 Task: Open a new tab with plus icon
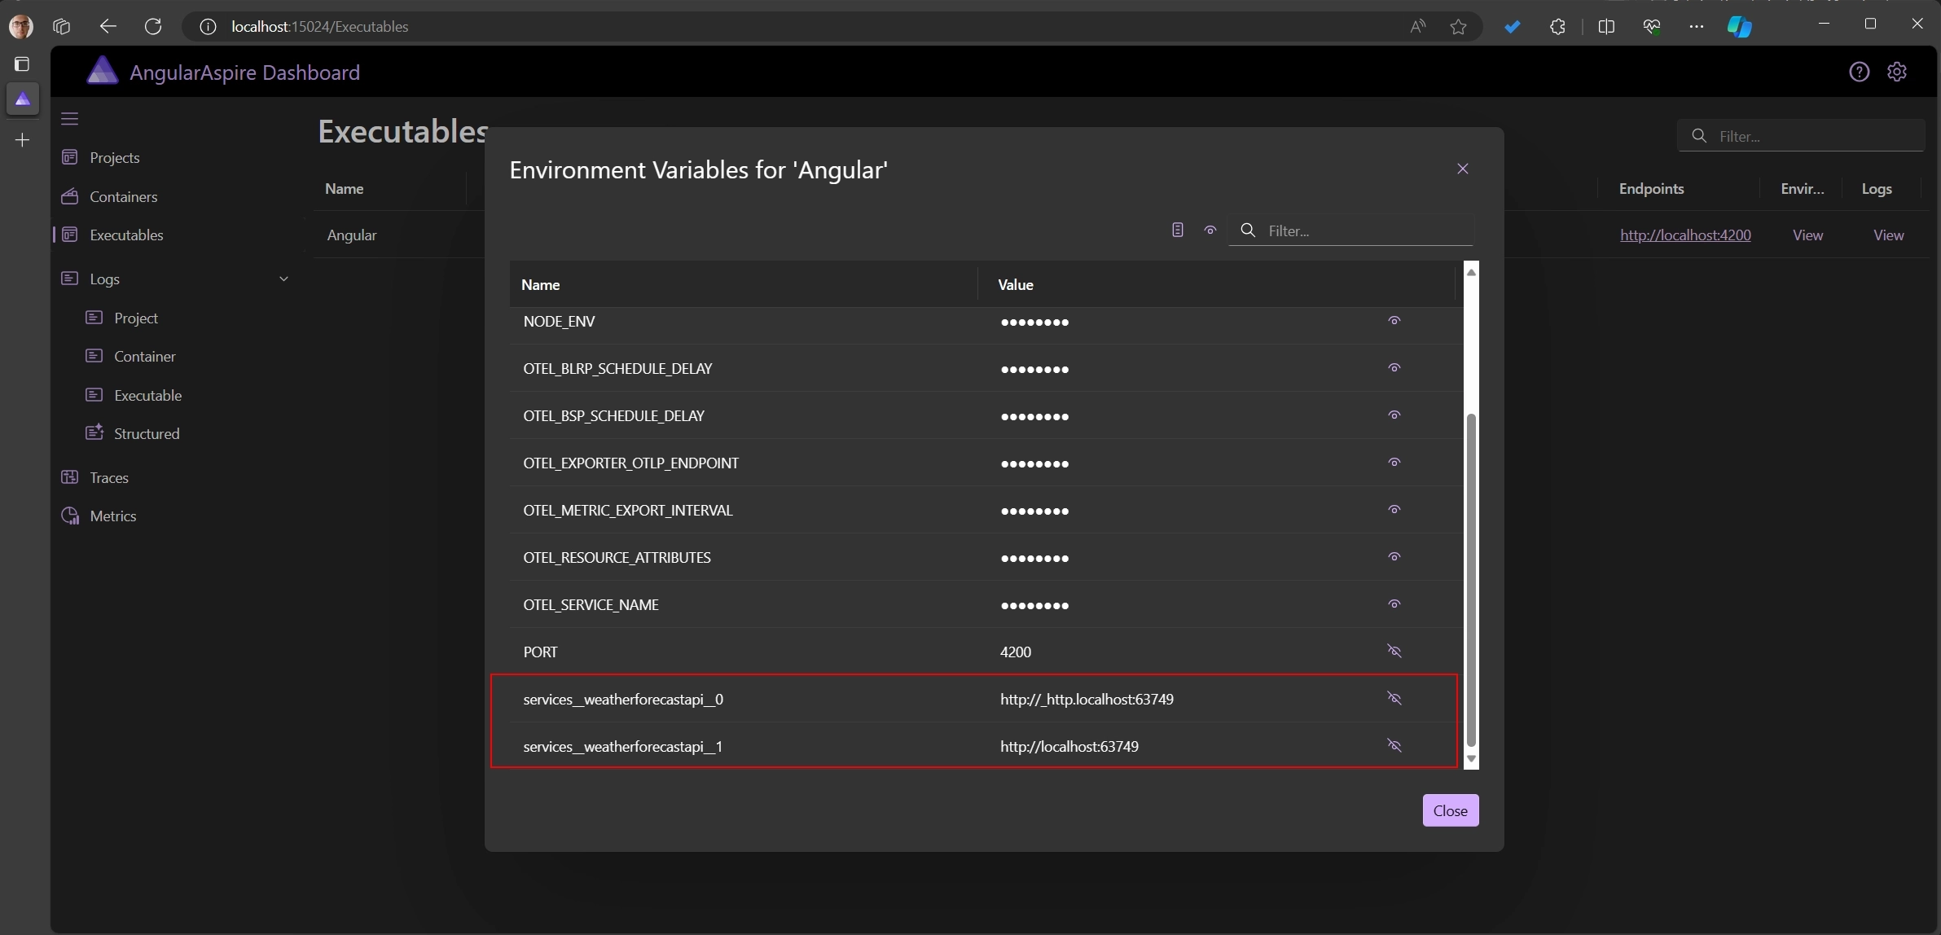pos(22,140)
